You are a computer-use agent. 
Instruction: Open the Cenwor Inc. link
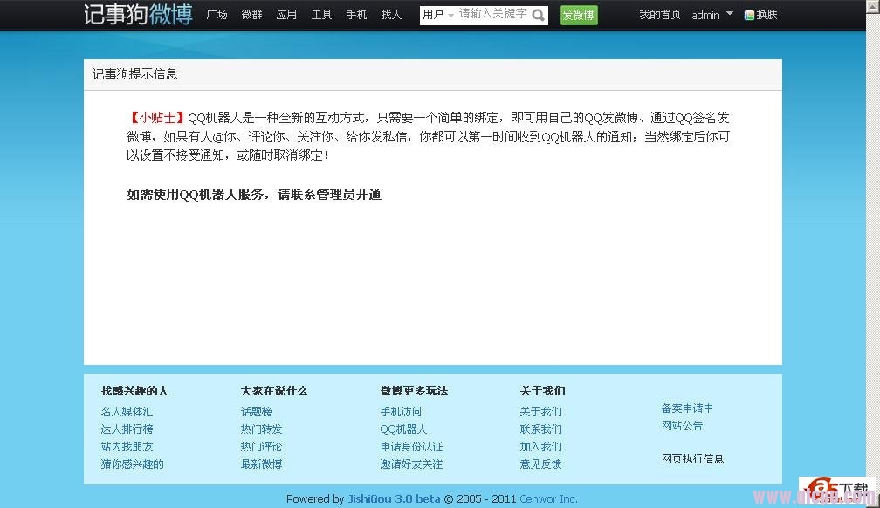(548, 498)
